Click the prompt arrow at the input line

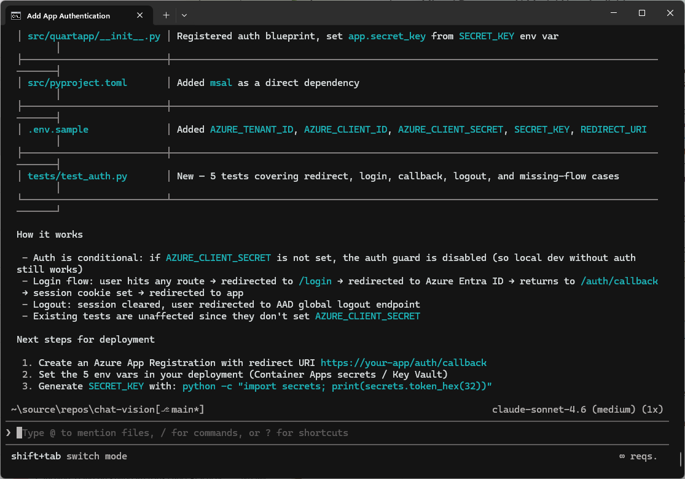[x=8, y=432]
